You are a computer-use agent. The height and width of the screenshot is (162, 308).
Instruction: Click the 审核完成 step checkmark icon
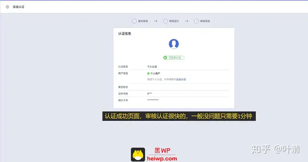(196, 21)
